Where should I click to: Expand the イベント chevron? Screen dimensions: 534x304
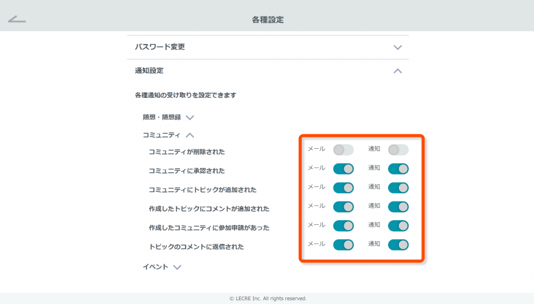(x=177, y=267)
